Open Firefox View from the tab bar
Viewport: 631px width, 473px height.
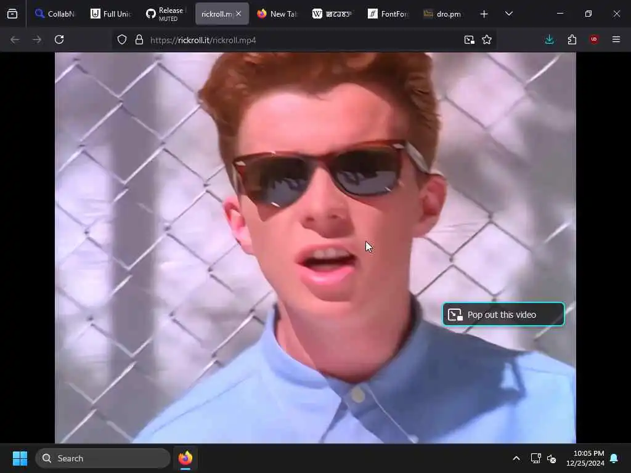(x=12, y=14)
